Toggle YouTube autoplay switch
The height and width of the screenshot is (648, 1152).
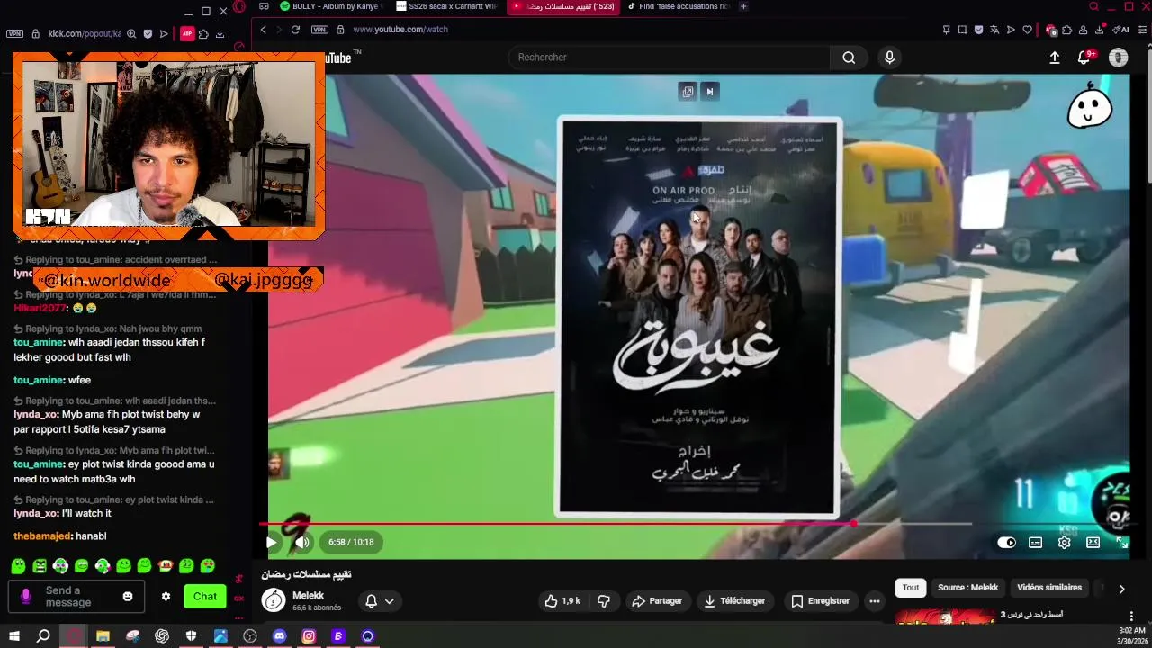tap(1007, 543)
